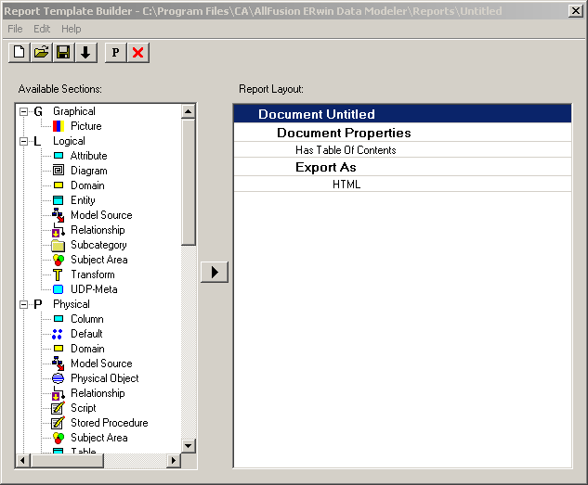
Task: Click the down arrow toolbar icon
Action: click(x=85, y=52)
